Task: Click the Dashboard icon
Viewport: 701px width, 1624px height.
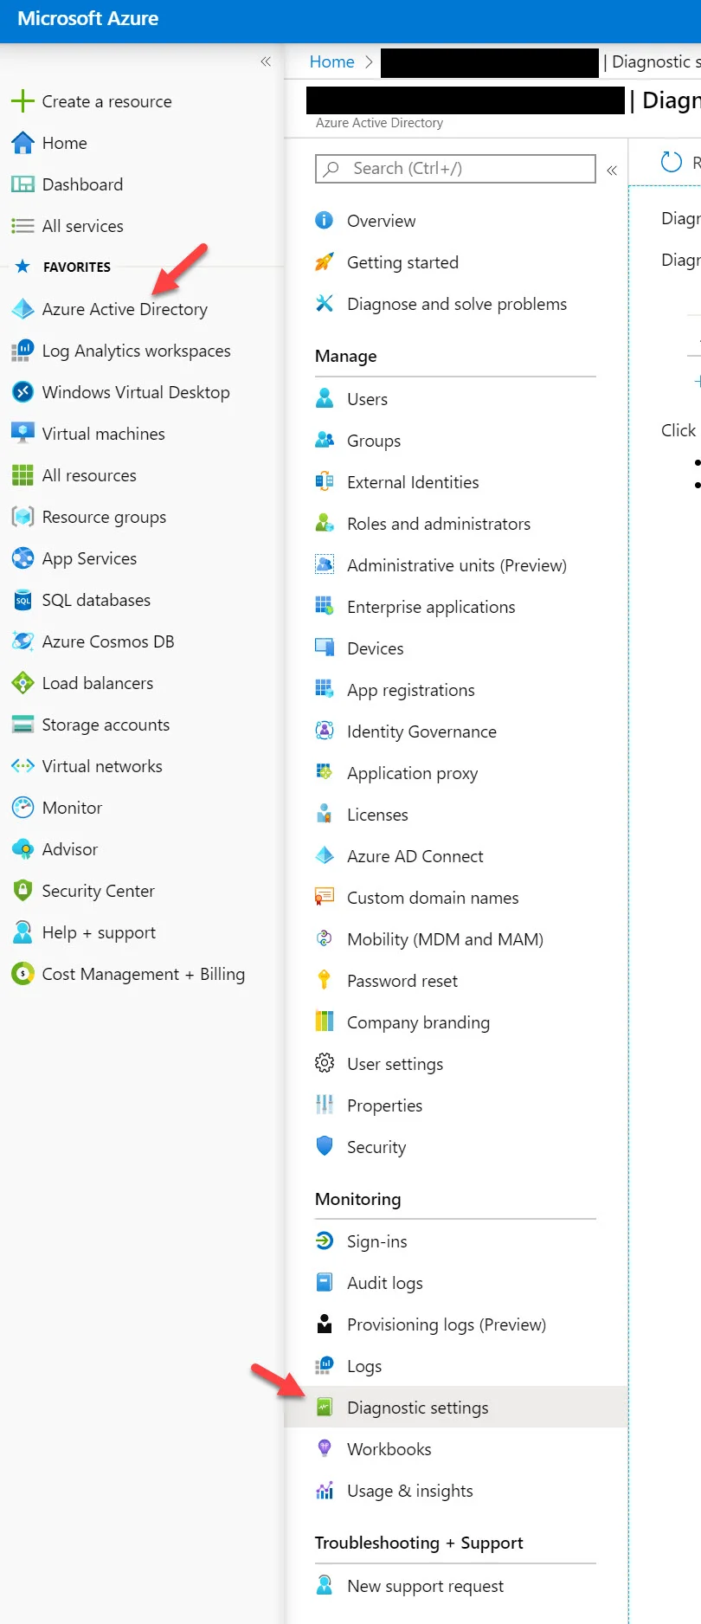Action: (23, 184)
